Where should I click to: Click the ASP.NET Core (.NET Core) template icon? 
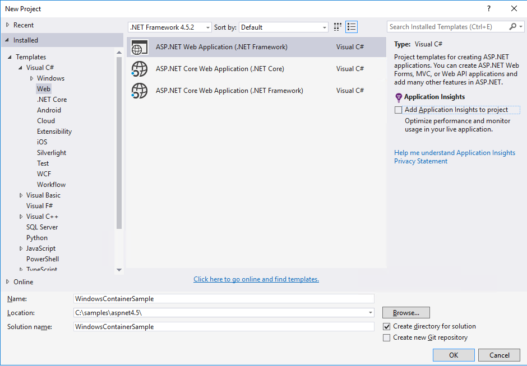(140, 69)
